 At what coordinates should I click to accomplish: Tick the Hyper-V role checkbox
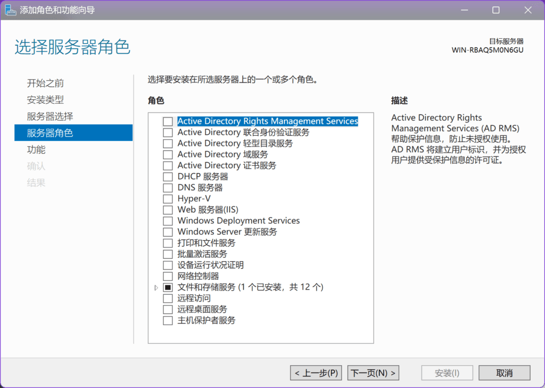click(168, 199)
